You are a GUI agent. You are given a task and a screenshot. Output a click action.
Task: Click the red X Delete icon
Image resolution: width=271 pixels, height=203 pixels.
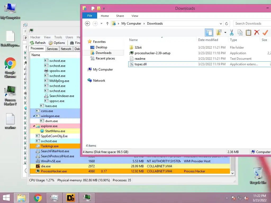pos(257,32)
